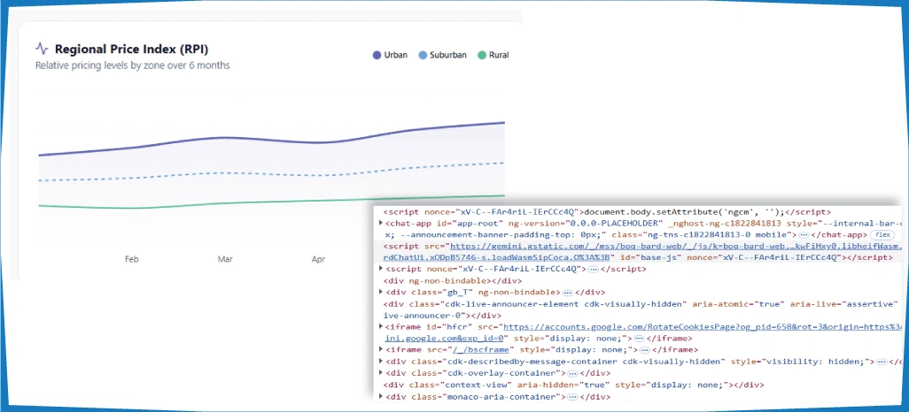
Task: Click the Mar label on chart axis
Action: (x=225, y=260)
